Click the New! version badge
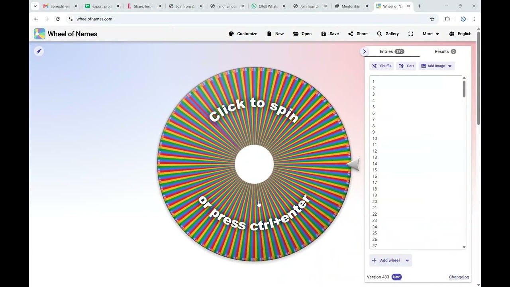 point(396,277)
